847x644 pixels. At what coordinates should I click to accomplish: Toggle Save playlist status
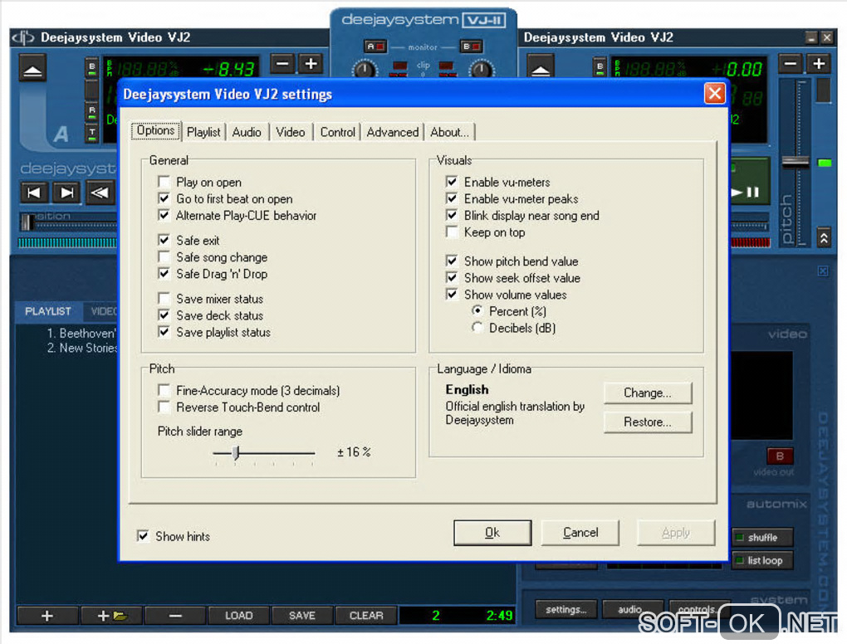(x=164, y=332)
